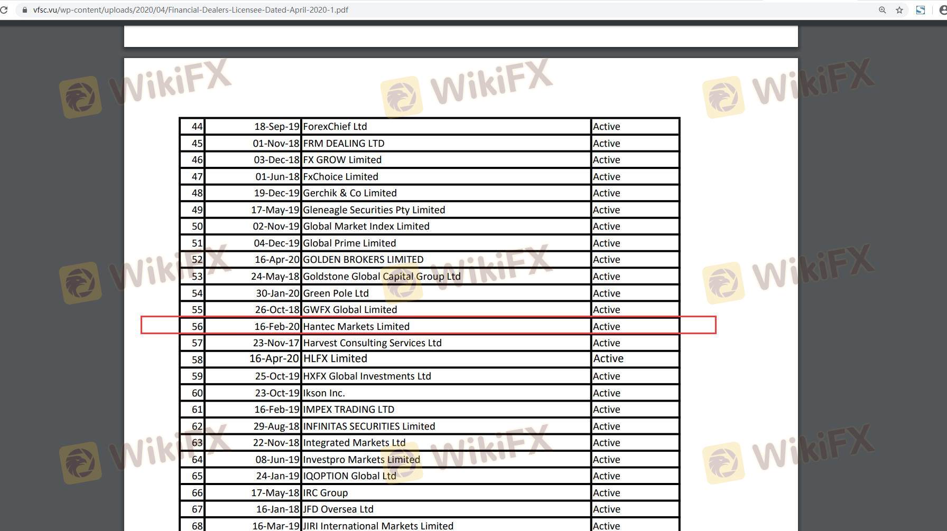Click the 18-Sep-19 date cell
The height and width of the screenshot is (531, 947).
click(x=277, y=127)
